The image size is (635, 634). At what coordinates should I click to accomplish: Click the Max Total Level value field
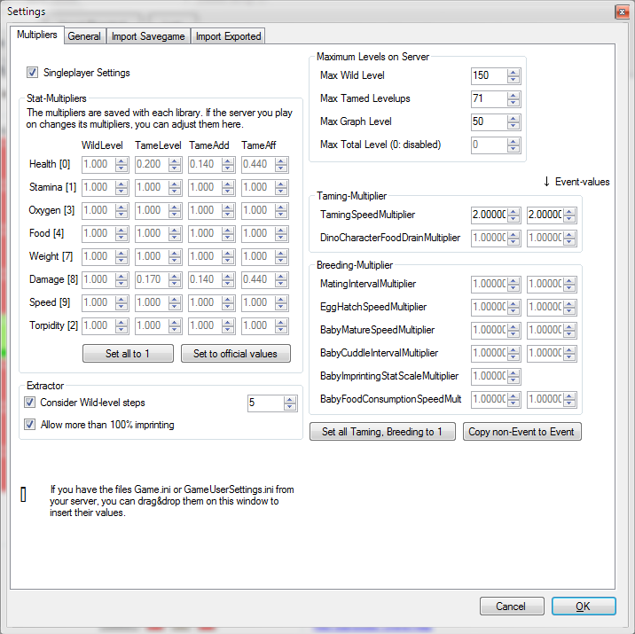point(490,145)
